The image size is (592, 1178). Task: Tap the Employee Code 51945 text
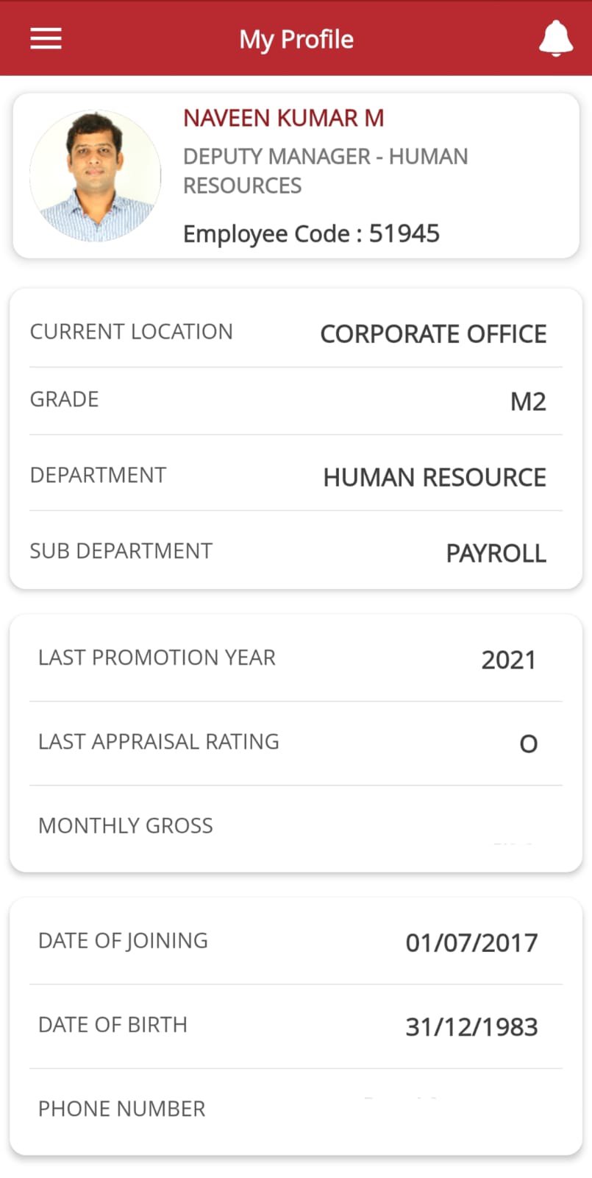(x=311, y=233)
